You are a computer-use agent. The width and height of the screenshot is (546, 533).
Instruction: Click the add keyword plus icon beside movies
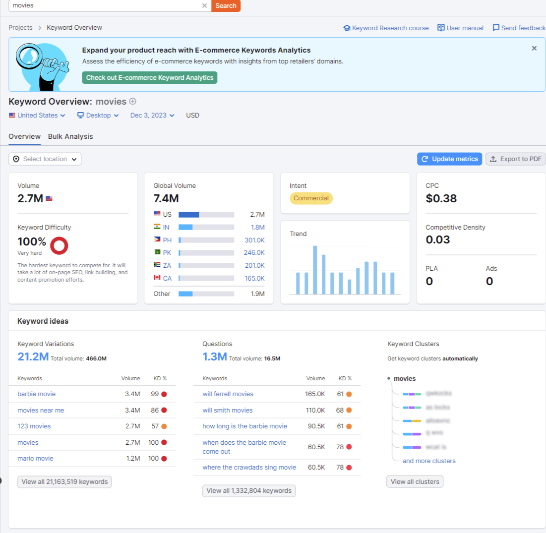coord(132,101)
